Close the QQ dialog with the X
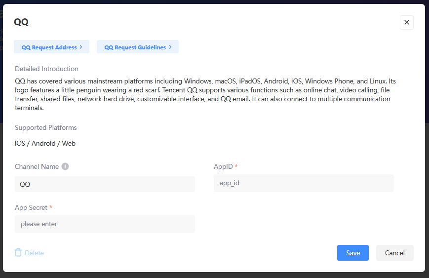Screen dimensions: 429x278 click(406, 22)
